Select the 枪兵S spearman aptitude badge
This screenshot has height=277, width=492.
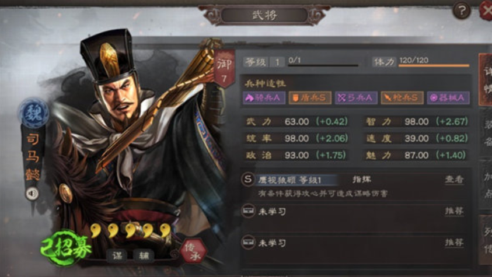pyautogui.click(x=402, y=98)
